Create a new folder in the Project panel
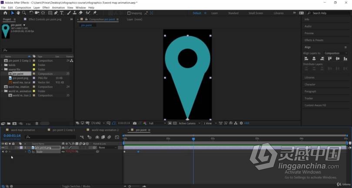The width and height of the screenshot is (352, 188). (x=9, y=123)
